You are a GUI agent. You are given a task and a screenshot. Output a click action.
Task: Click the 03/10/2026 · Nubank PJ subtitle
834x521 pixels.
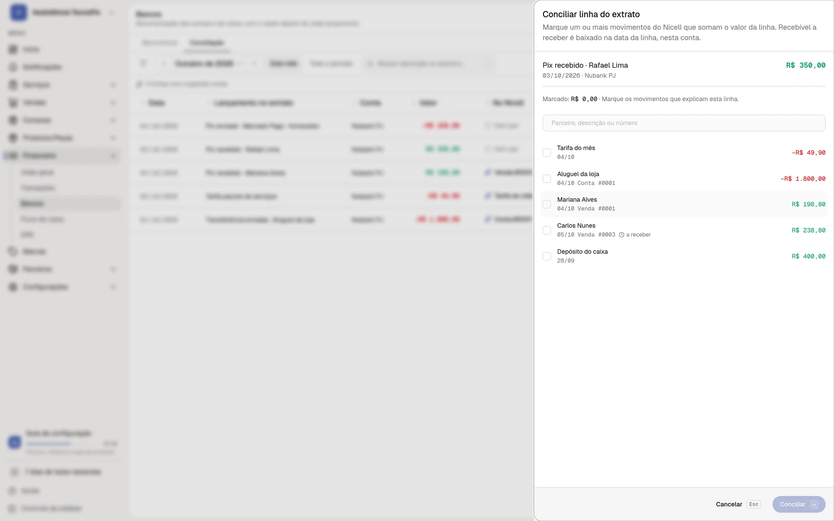coord(579,75)
